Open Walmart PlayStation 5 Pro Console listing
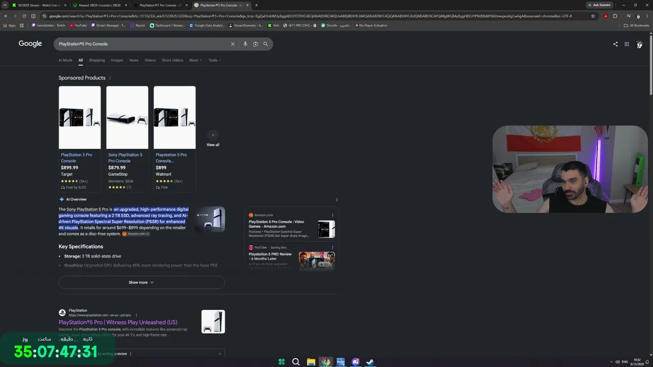653x367 pixels. [x=174, y=139]
